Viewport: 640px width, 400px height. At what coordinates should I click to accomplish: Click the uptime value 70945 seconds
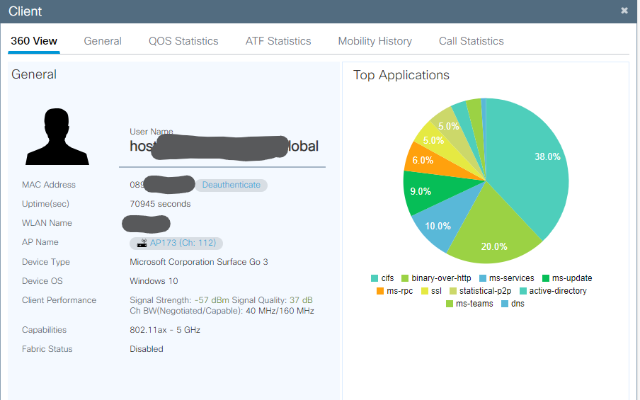pos(160,204)
